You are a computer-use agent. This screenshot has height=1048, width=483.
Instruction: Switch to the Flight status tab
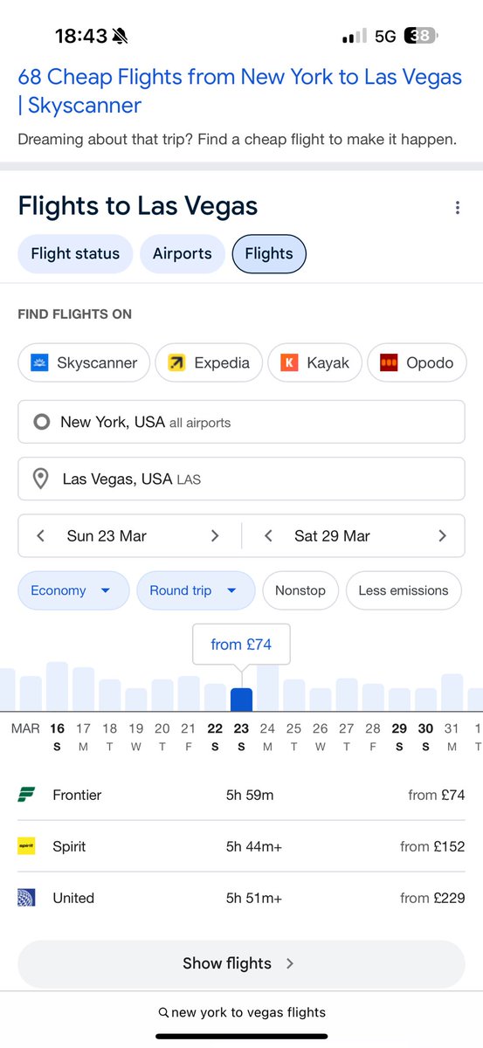75,254
